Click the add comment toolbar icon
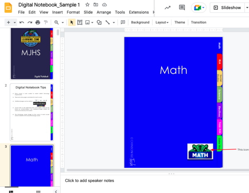Screen dimensions: 249x193 pos(123,22)
